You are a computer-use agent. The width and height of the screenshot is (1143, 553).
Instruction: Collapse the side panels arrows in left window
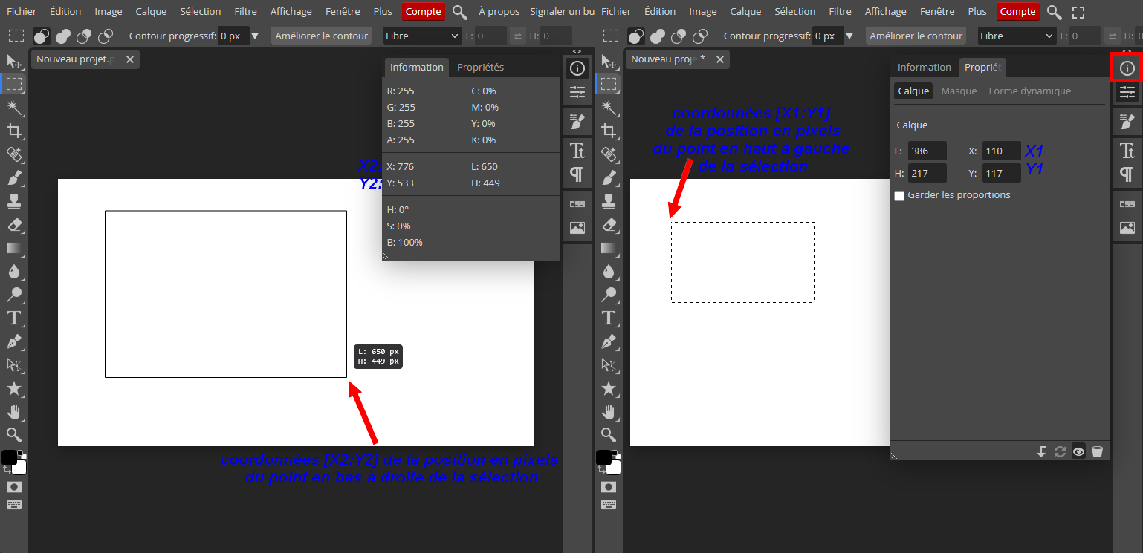pyautogui.click(x=577, y=50)
